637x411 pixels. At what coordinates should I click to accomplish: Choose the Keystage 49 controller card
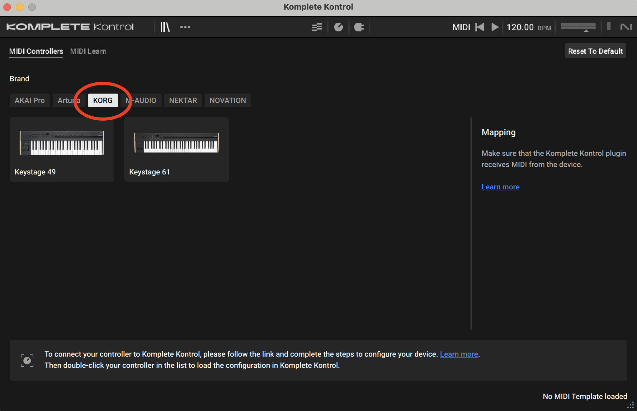pyautogui.click(x=62, y=150)
